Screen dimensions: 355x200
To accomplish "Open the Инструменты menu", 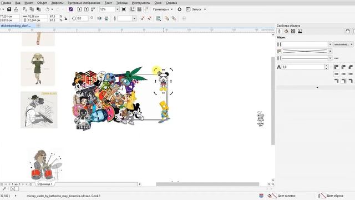I will pyautogui.click(x=141, y=3).
